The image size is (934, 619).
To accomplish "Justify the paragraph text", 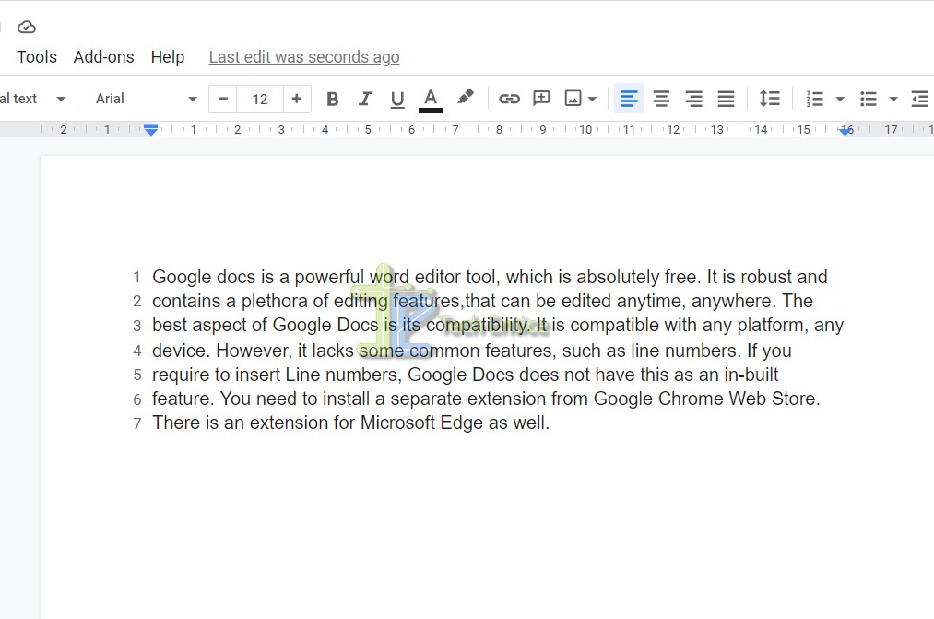I will [727, 99].
